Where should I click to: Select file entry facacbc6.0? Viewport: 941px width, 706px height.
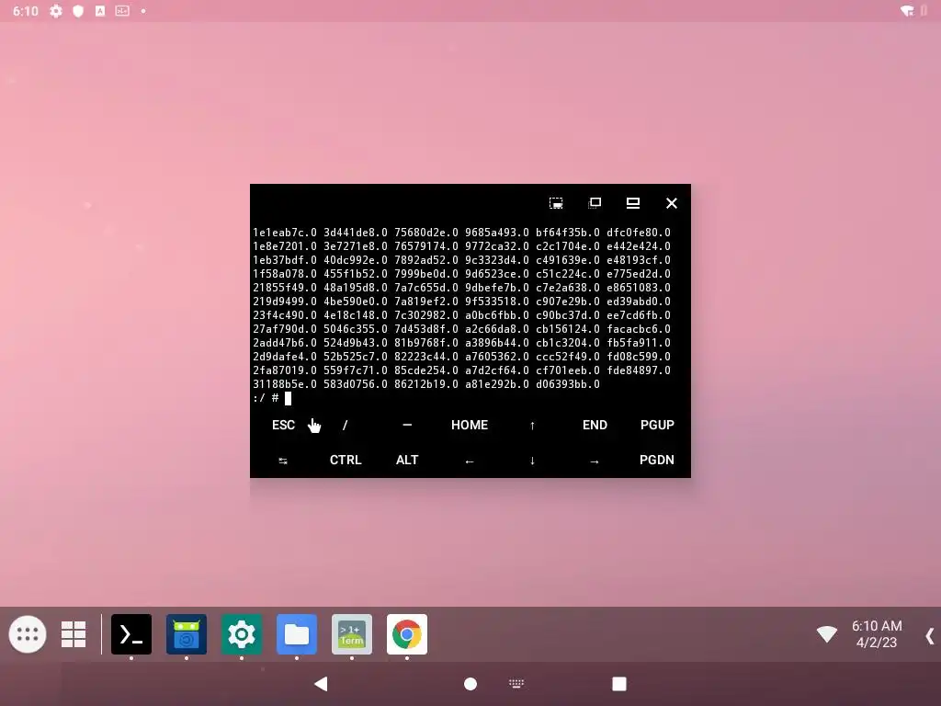click(x=639, y=329)
